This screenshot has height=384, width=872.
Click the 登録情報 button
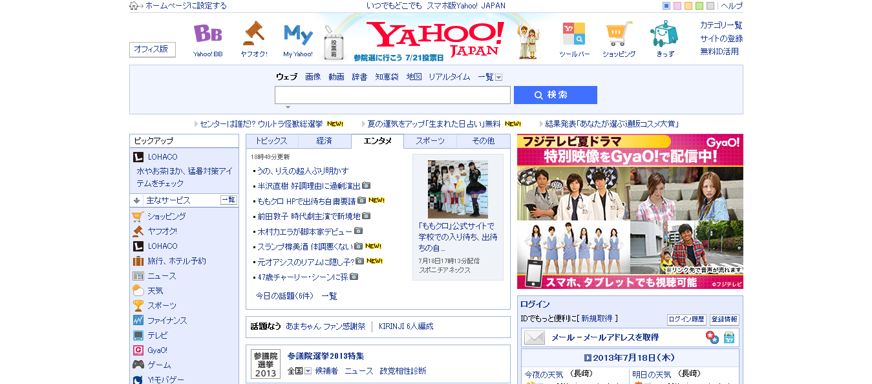[x=725, y=319]
